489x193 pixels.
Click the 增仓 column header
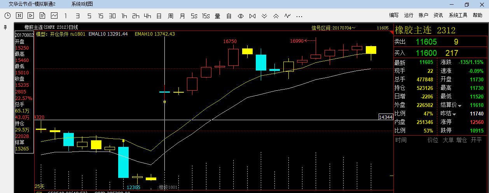pyautogui.click(x=462, y=140)
